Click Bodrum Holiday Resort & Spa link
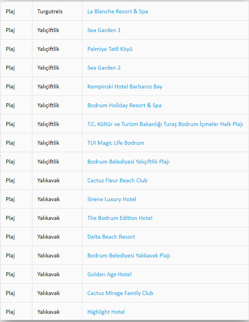Screen dimensions: 249x322 click(x=124, y=105)
